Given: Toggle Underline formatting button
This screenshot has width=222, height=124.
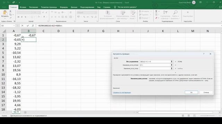Looking at the screenshot, I should (x=25, y=17).
